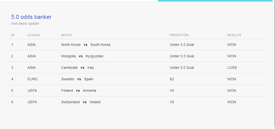Select the Finland vs Armenia match
The image size is (275, 129).
click(x=79, y=91)
